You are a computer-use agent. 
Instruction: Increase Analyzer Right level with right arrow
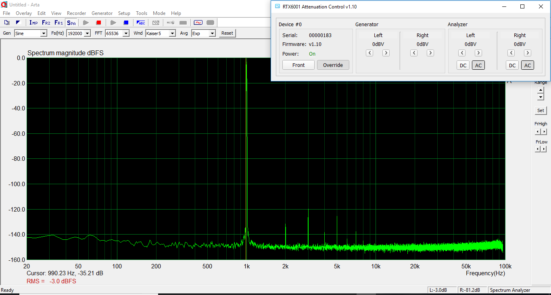pos(528,53)
